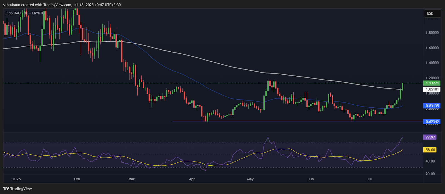Click the 1.80000 price axis value
Screen dimensions: 445x194
(x=432, y=33)
